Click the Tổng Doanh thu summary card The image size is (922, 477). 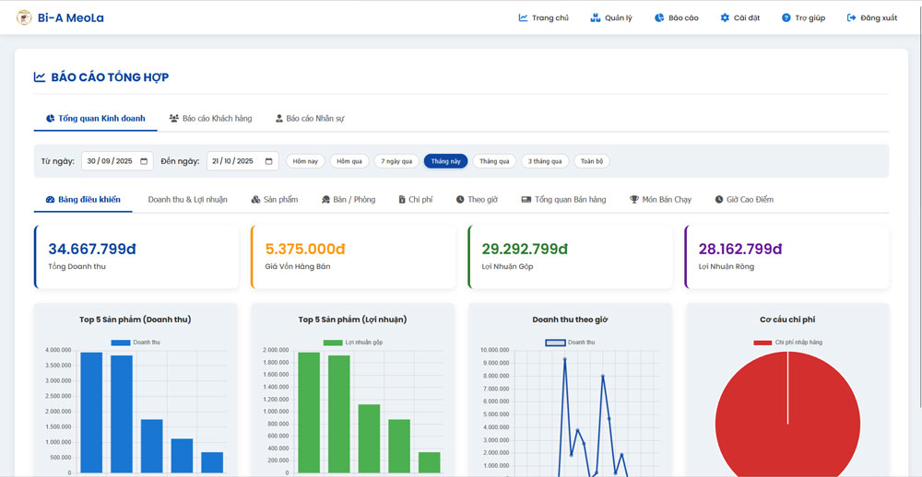[136, 256]
